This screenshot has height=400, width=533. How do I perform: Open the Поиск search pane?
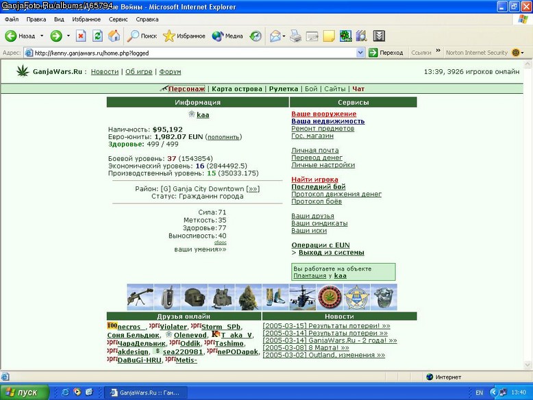(142, 36)
